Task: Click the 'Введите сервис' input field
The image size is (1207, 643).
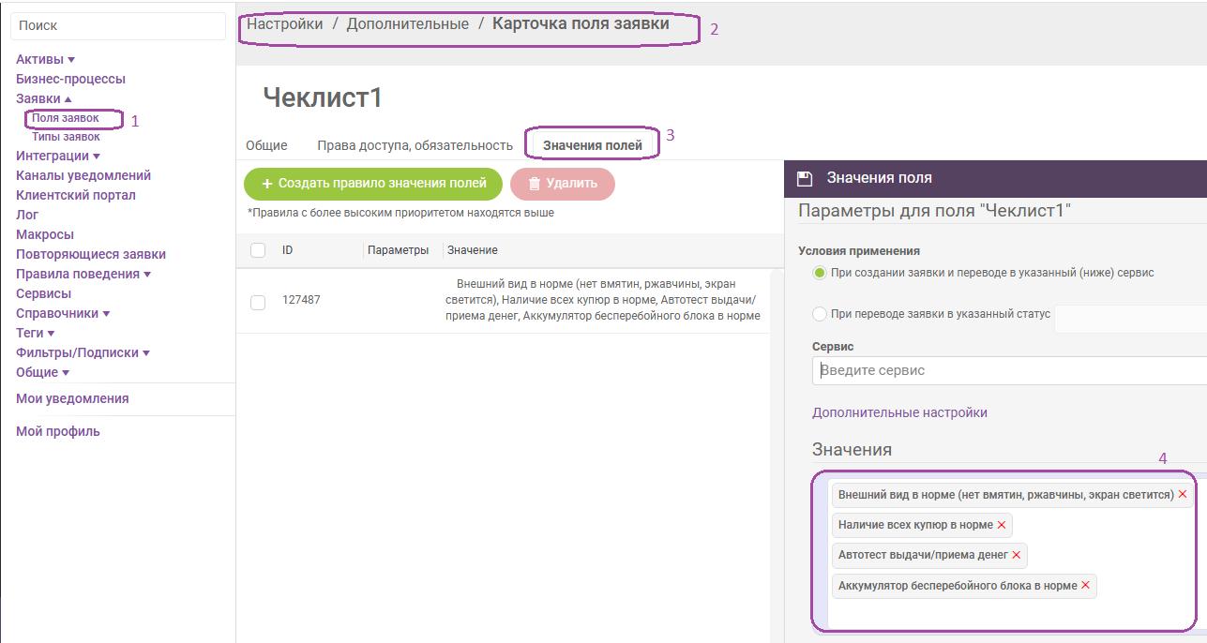Action: [1008, 370]
